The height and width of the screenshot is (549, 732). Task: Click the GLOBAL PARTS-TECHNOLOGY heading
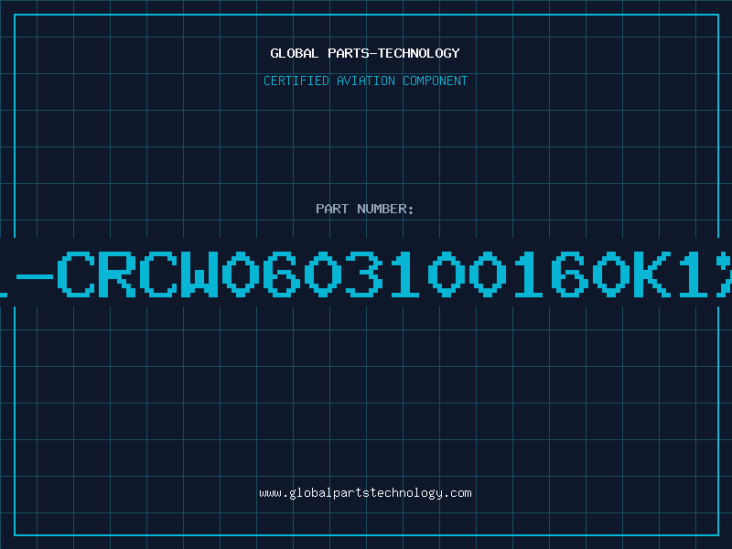365,53
